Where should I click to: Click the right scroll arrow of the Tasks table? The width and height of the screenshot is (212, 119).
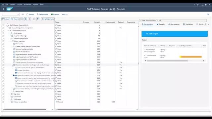pyautogui.click(x=203, y=61)
